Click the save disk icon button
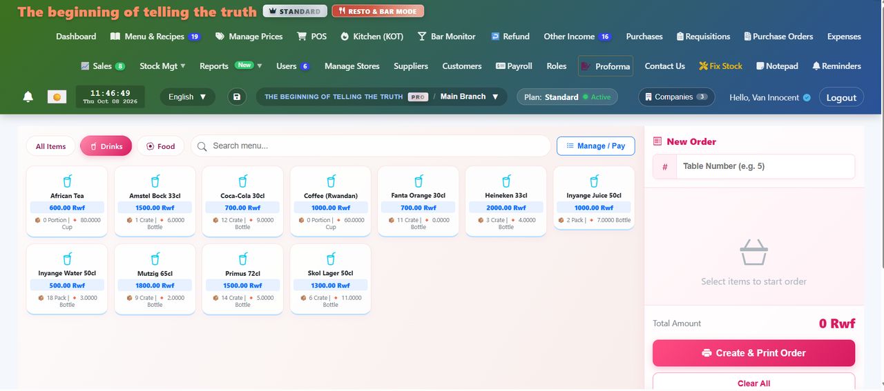The width and height of the screenshot is (884, 391). click(x=237, y=97)
